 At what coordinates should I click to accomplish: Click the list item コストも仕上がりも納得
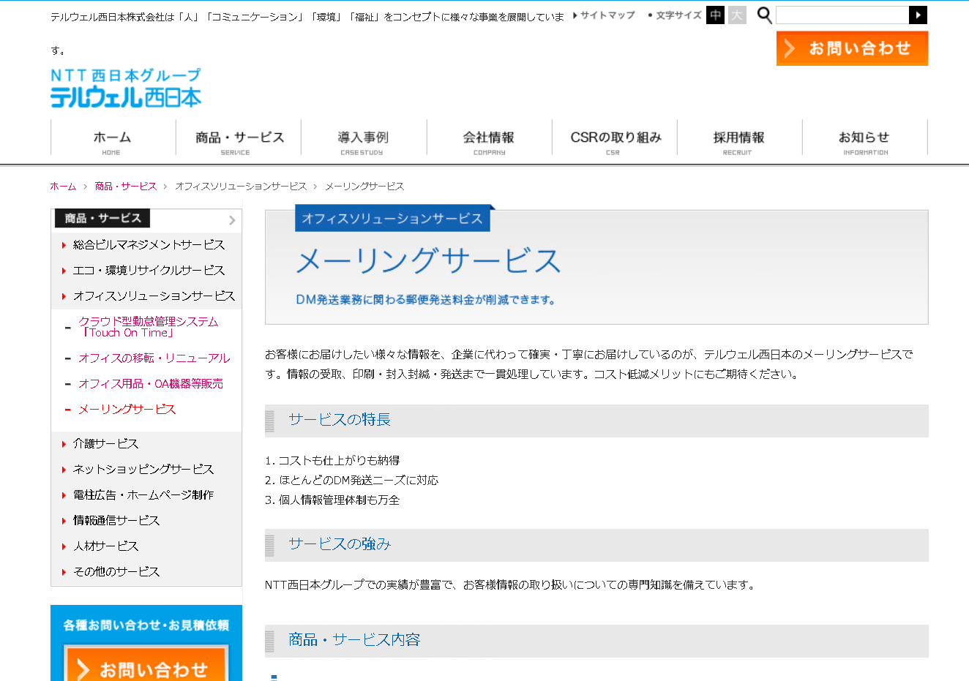tap(339, 461)
